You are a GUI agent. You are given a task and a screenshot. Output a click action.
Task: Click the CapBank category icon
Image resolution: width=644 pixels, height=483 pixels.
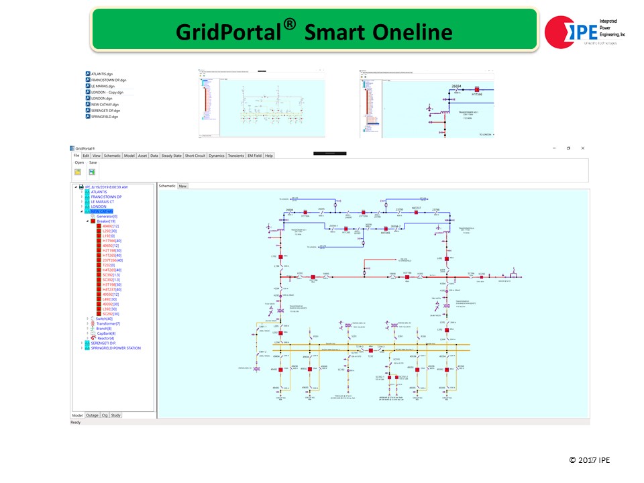(x=93, y=333)
